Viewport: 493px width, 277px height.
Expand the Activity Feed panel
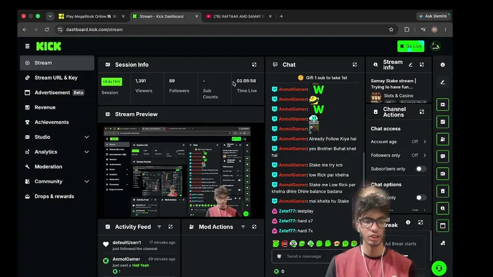click(x=170, y=227)
